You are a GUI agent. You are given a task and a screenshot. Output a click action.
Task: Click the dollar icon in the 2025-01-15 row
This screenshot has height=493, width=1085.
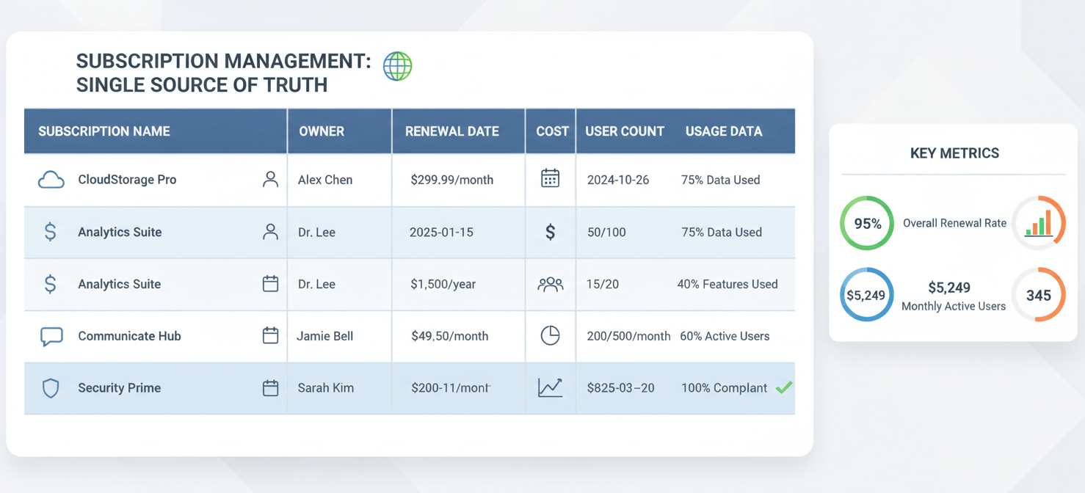pos(50,232)
